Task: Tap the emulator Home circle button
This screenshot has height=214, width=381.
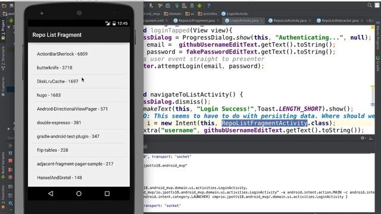Action: coord(79,193)
